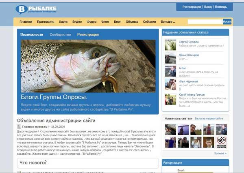Screen dimensions: 244x173
Task: Click the Вход link in the header
Action: click(x=208, y=7)
